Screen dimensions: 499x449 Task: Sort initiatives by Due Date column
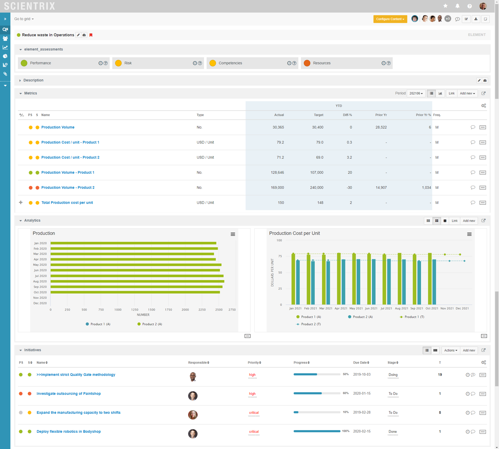[x=361, y=363]
